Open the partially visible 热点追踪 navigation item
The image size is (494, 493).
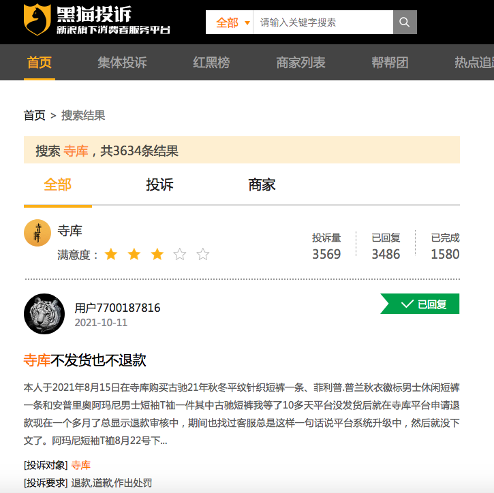click(x=474, y=63)
